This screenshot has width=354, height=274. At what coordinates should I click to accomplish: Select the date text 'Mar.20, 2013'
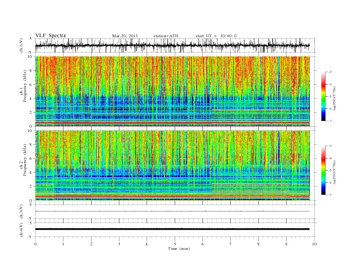(125, 36)
